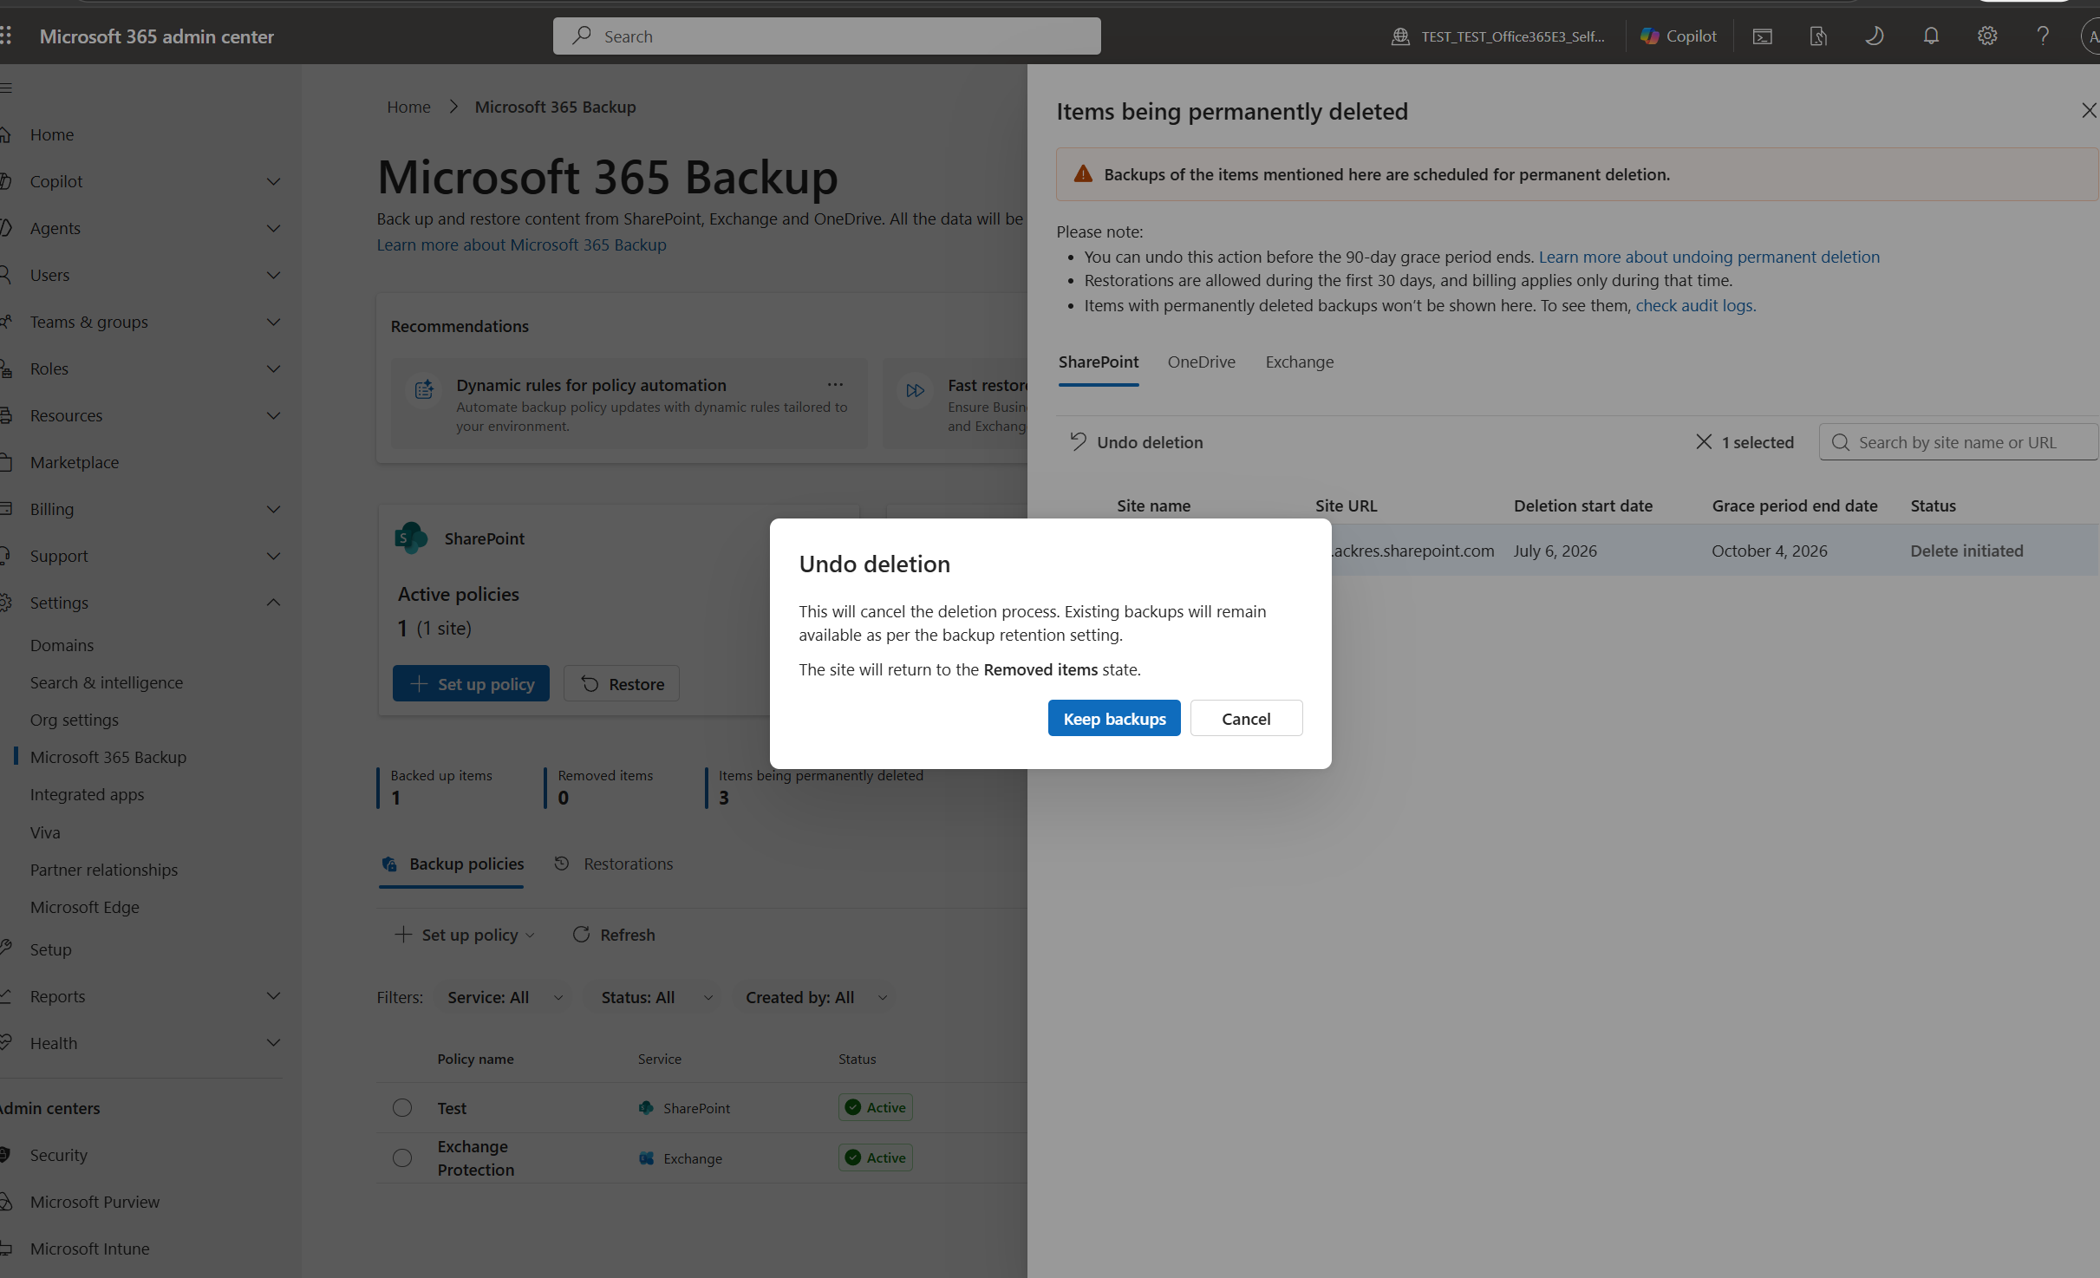
Task: Click the site search magnifier icon
Action: point(1840,442)
